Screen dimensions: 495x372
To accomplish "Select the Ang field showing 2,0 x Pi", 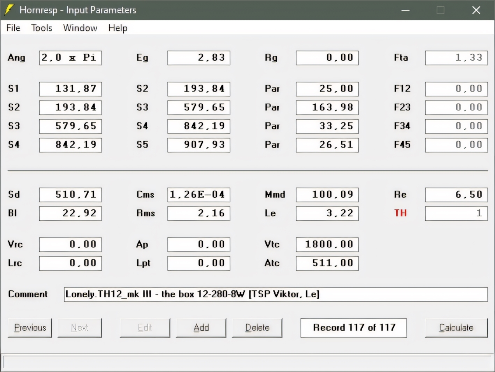I will coord(70,58).
